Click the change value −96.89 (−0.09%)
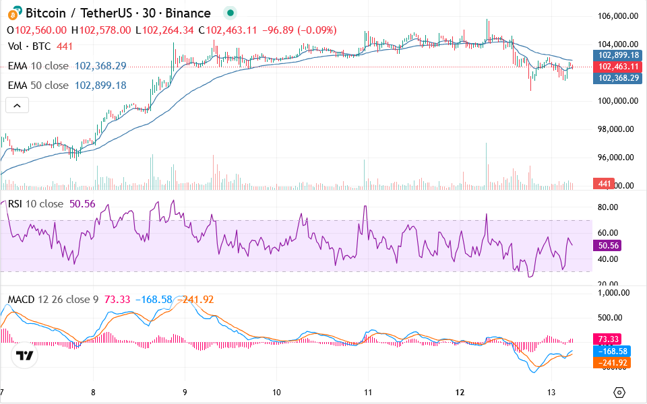Screen dimensions: 647x404 click(x=299, y=30)
